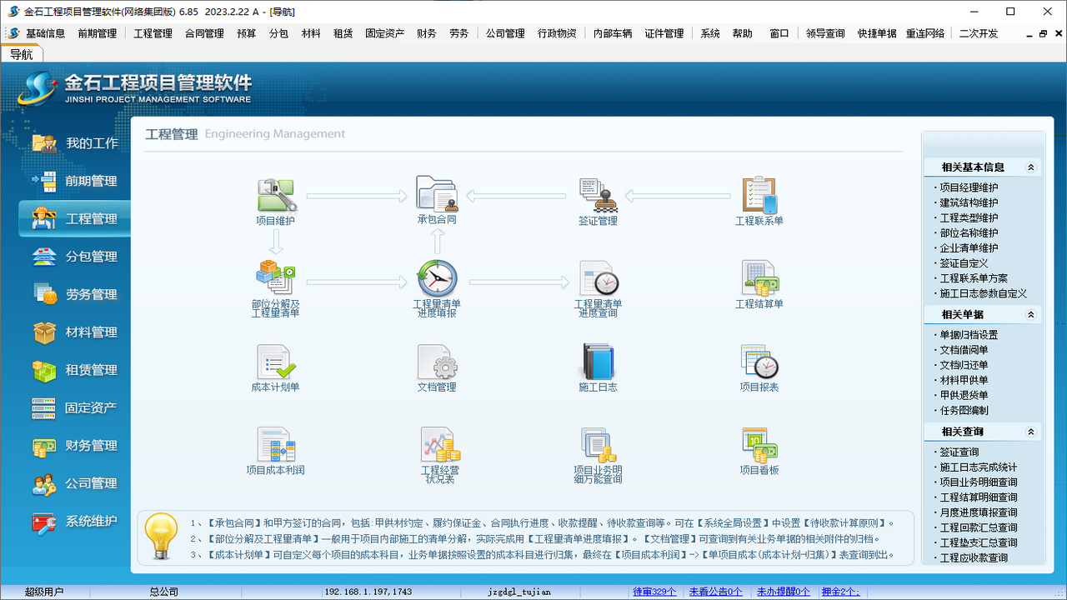
Task: Open 工程类型维护 link
Action: 969,218
